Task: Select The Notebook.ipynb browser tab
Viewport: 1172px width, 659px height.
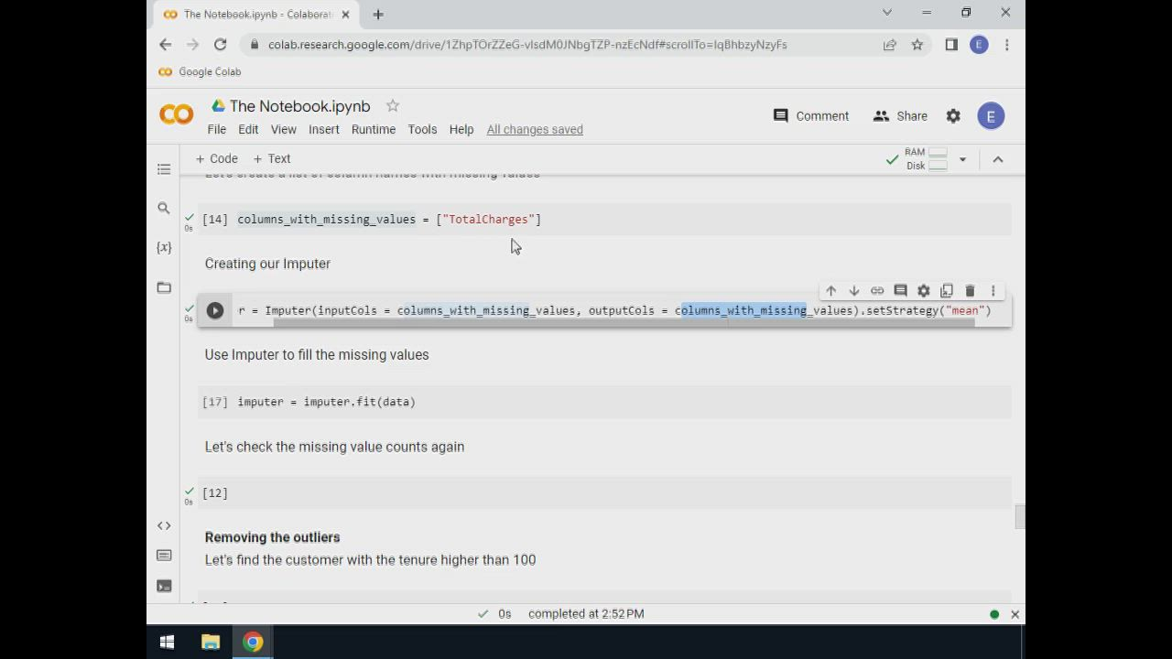Action: (x=257, y=14)
